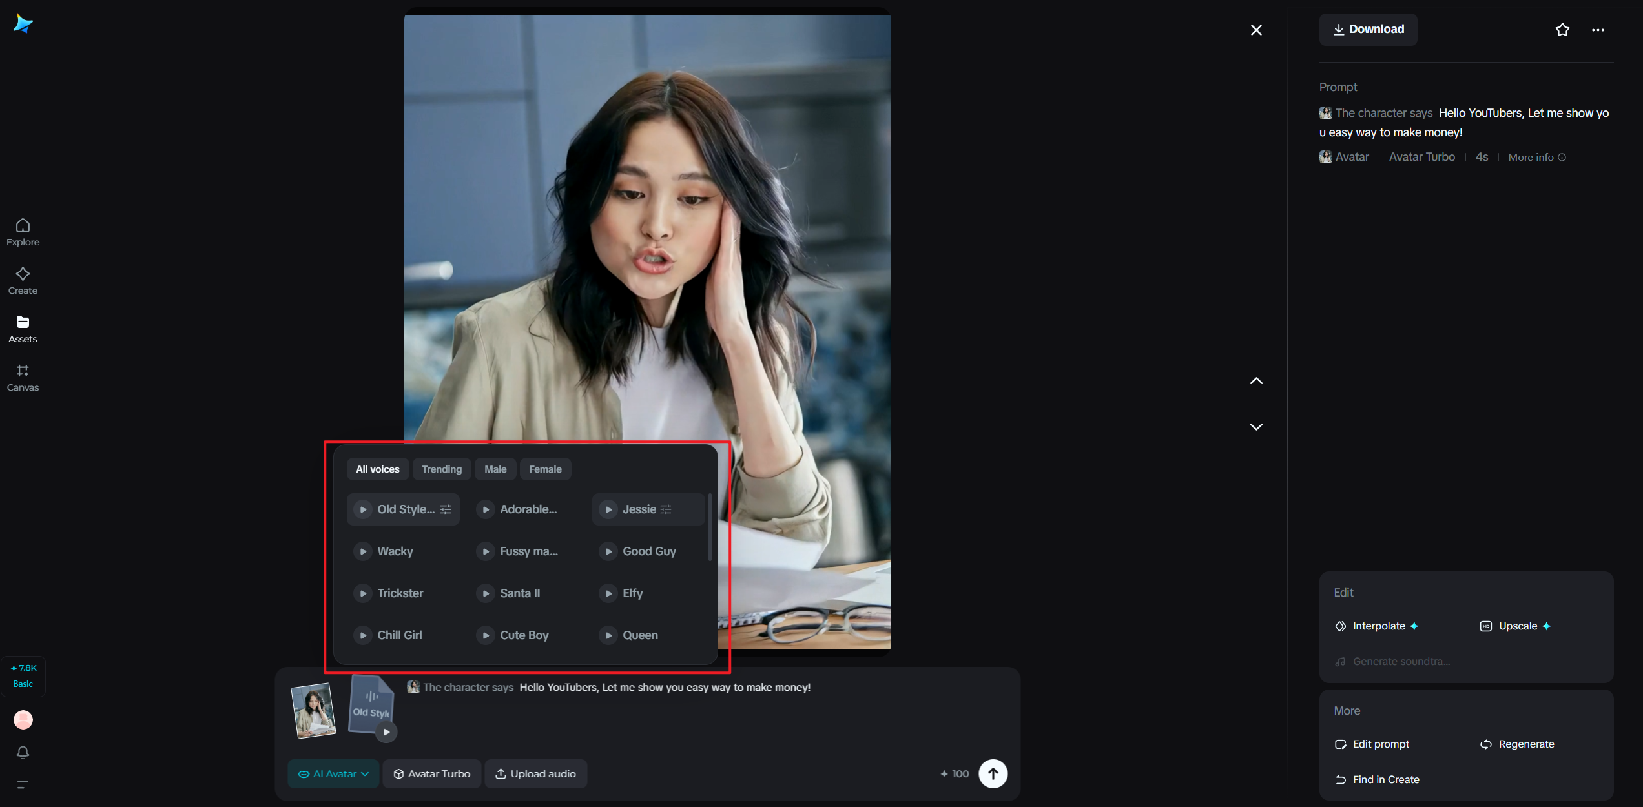Expand the AI Avatar mode dropdown
The image size is (1643, 807).
333,774
